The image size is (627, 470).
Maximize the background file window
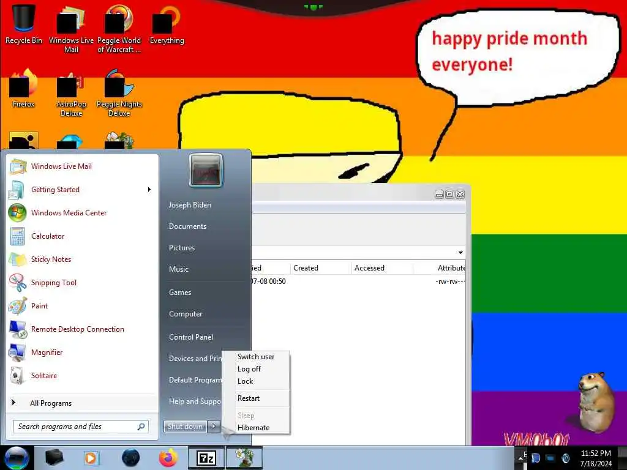[x=449, y=194]
